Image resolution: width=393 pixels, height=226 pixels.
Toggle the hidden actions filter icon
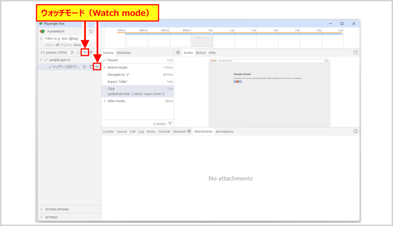170,124
